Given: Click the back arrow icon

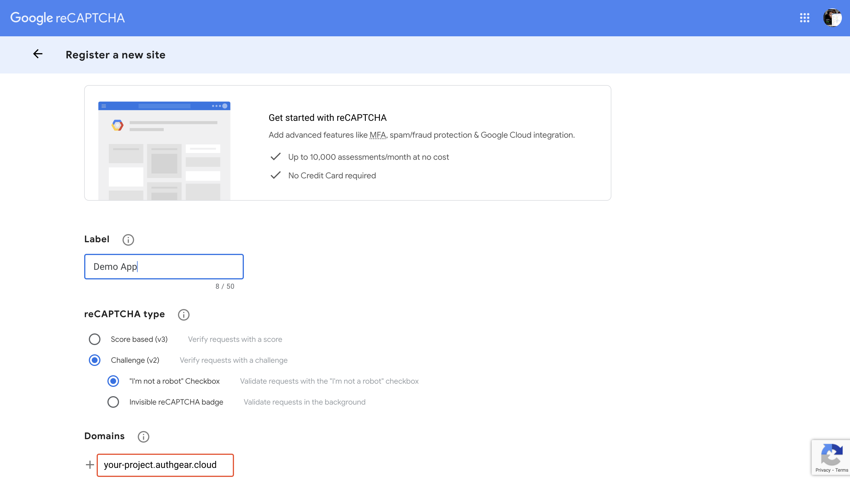Looking at the screenshot, I should [x=38, y=54].
